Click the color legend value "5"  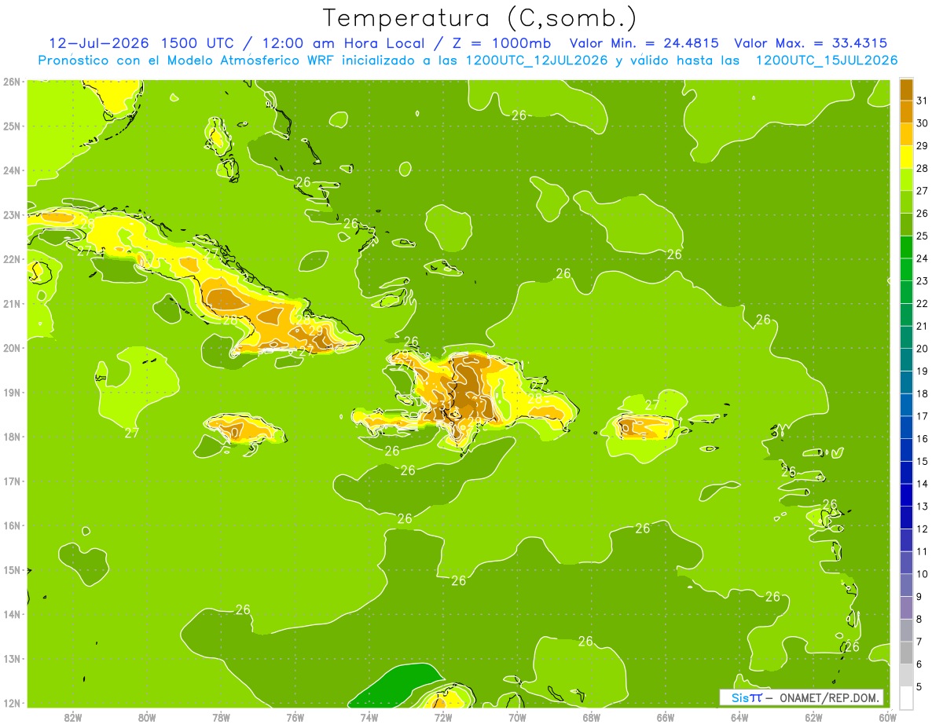(919, 686)
